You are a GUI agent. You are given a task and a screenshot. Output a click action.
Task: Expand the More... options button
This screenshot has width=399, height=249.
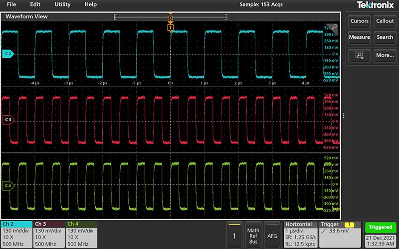[x=385, y=55]
